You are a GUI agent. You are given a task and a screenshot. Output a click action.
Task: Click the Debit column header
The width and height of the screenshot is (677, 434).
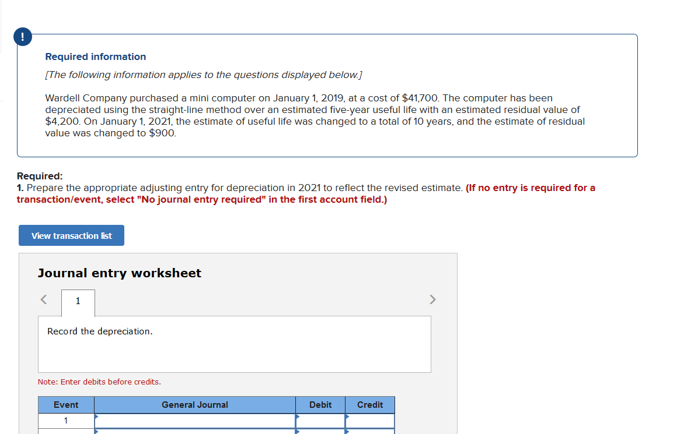[320, 405]
